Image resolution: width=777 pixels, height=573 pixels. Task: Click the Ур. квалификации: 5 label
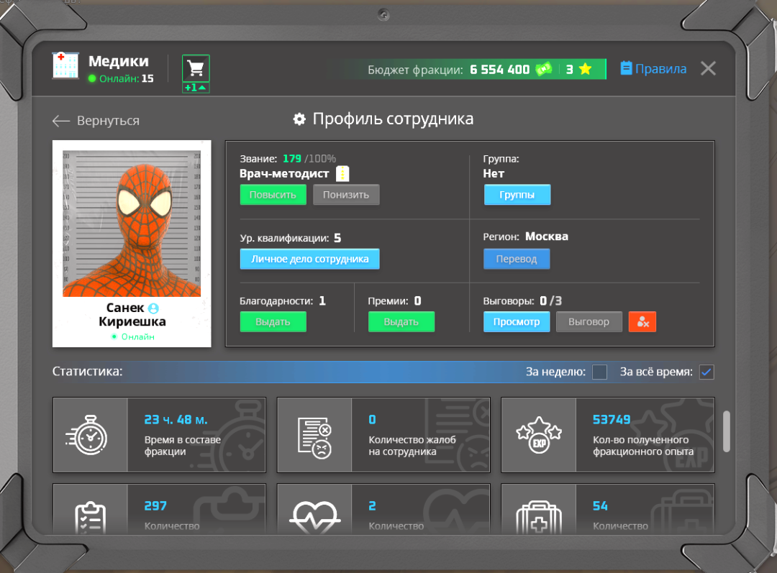tap(291, 238)
